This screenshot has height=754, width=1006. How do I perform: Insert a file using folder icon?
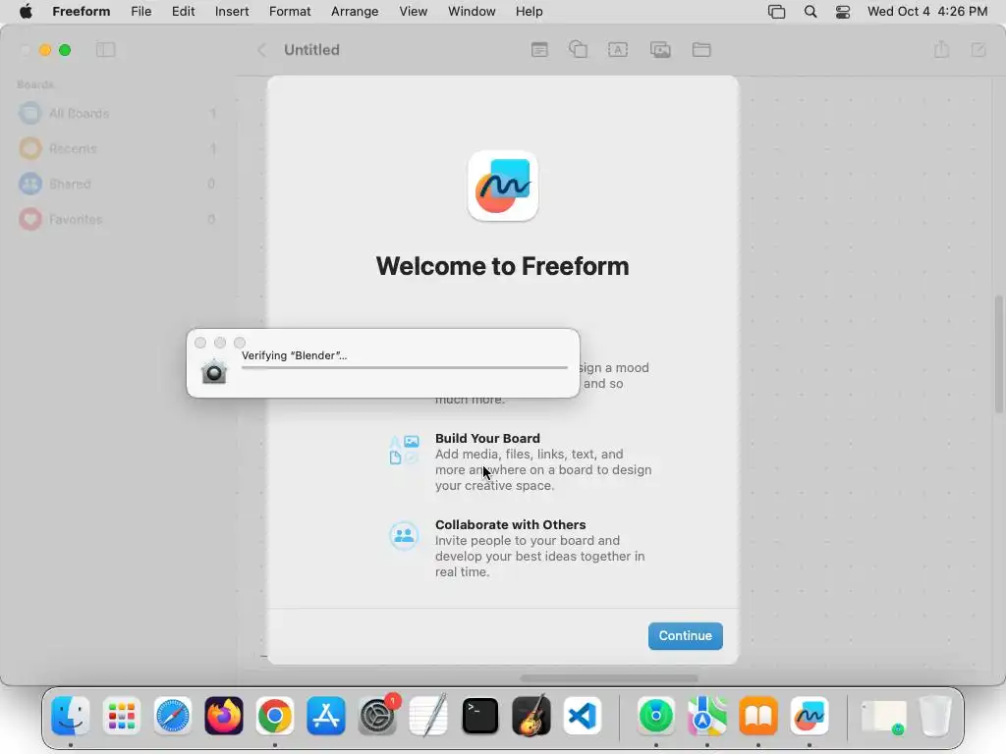[701, 49]
